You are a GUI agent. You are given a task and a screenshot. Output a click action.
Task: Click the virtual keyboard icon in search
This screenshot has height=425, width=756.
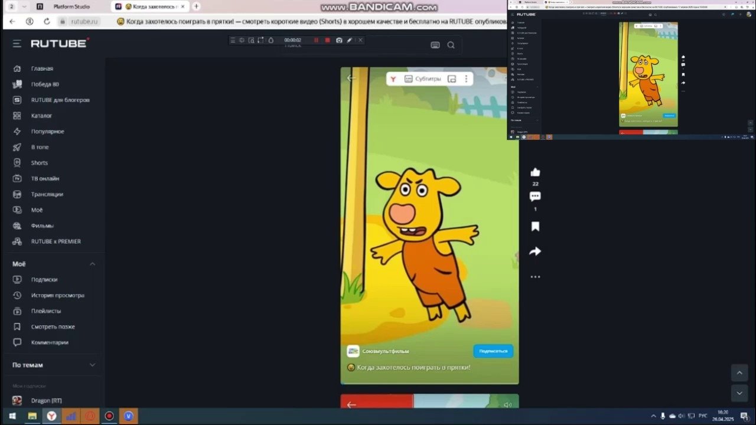(435, 45)
